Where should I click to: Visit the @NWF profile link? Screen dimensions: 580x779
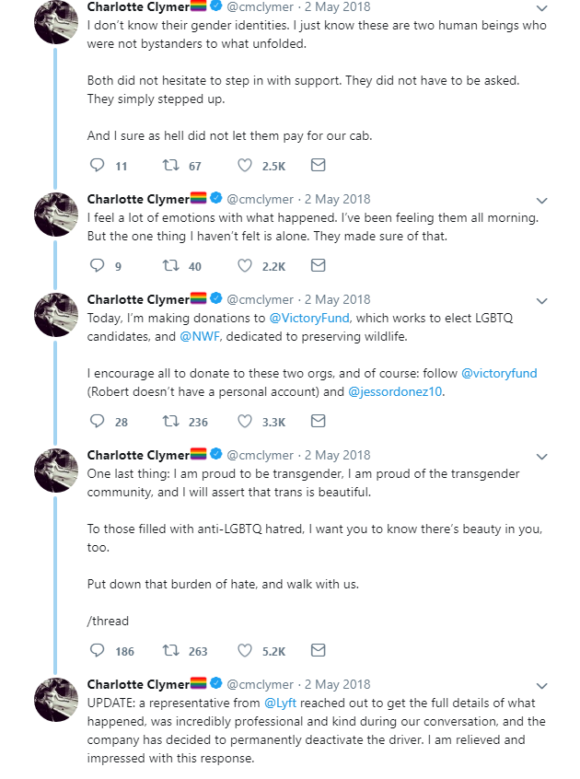click(x=199, y=336)
